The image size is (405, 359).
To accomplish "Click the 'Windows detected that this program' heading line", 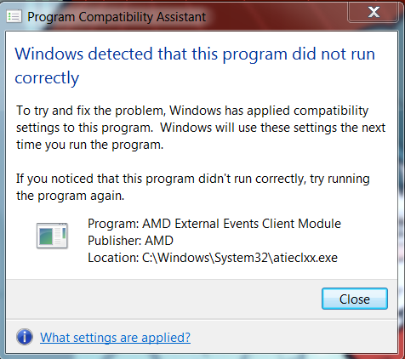I will [195, 54].
